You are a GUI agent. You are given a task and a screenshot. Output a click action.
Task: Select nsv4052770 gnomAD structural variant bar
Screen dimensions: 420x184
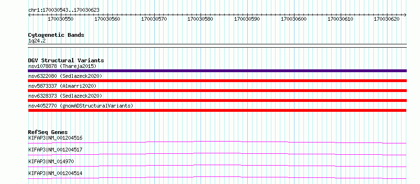(217, 110)
